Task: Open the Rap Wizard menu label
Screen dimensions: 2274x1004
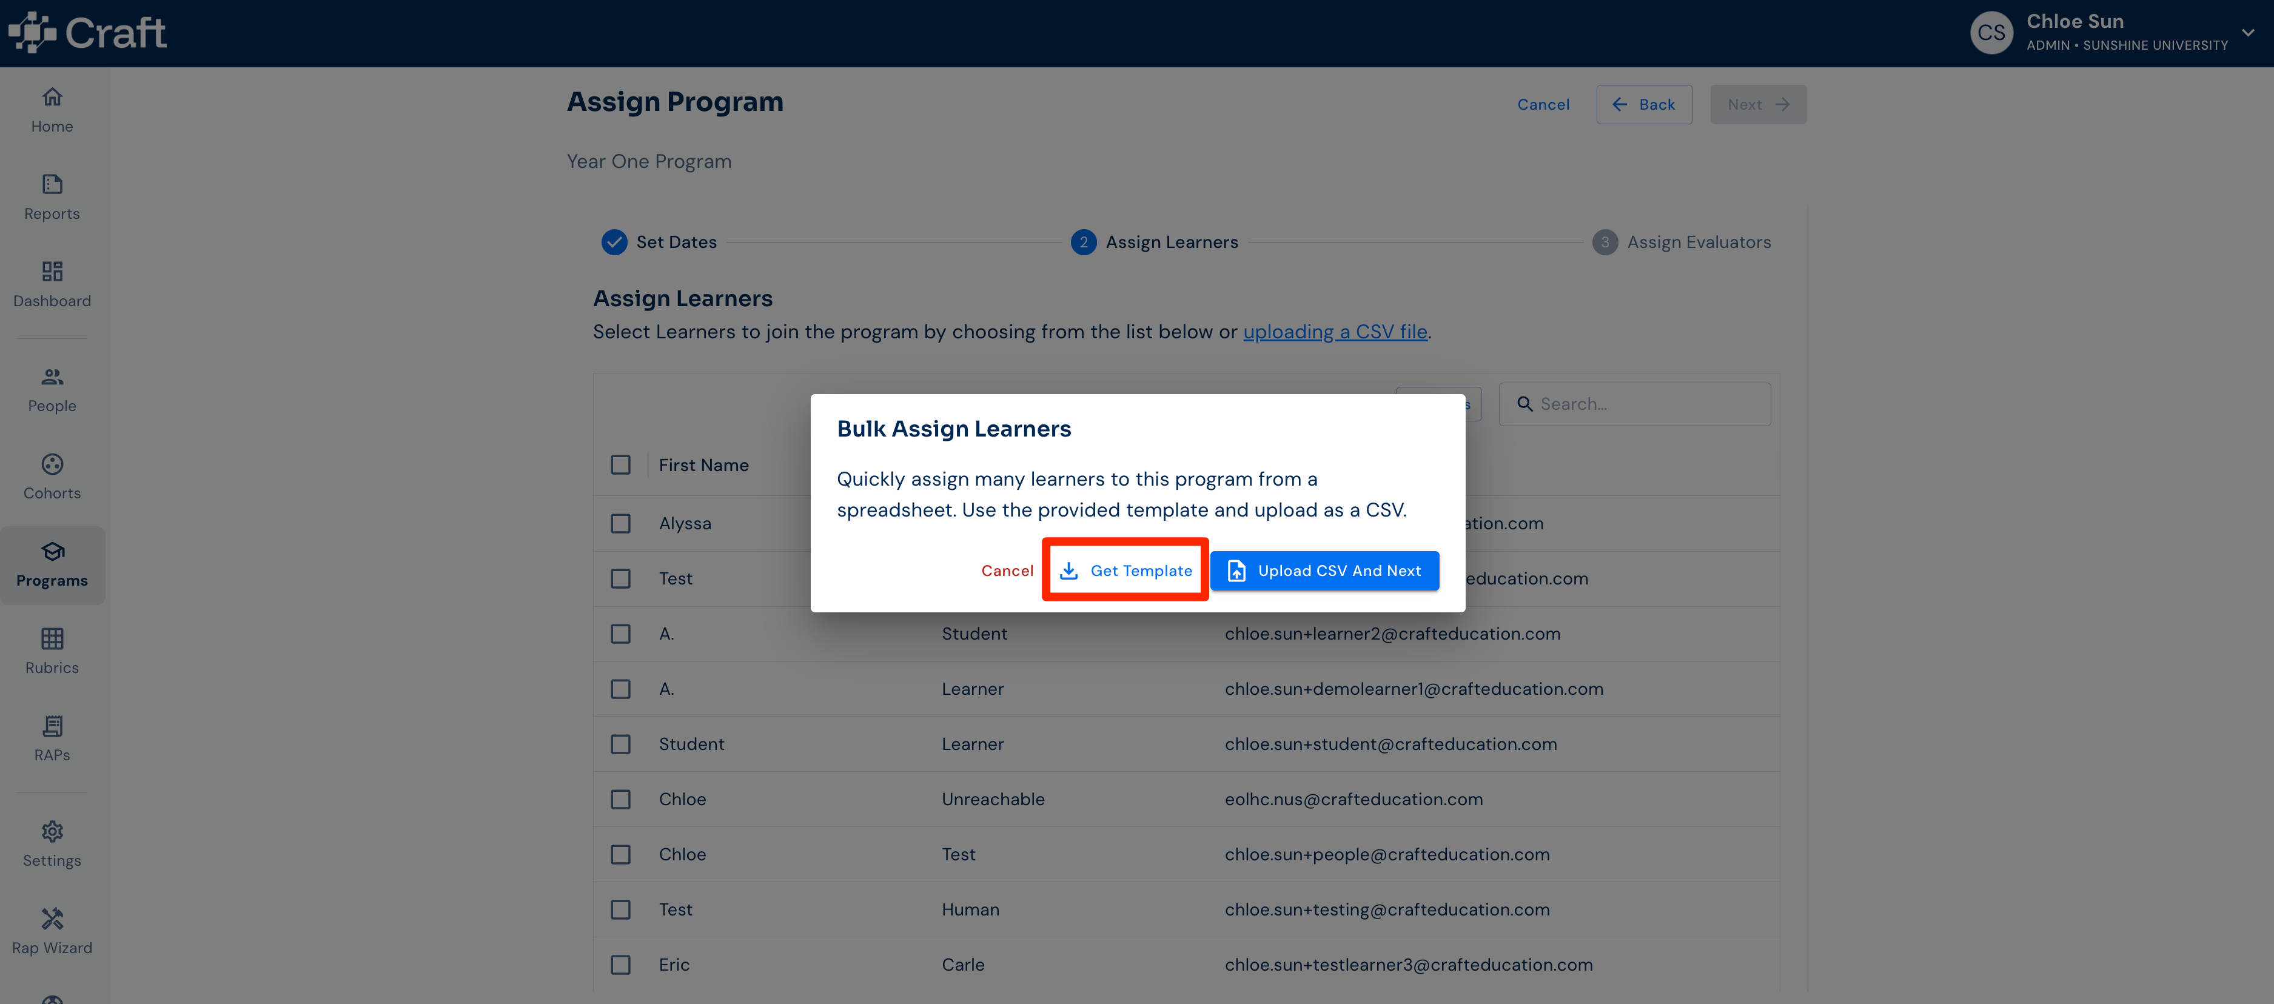Action: pyautogui.click(x=52, y=948)
